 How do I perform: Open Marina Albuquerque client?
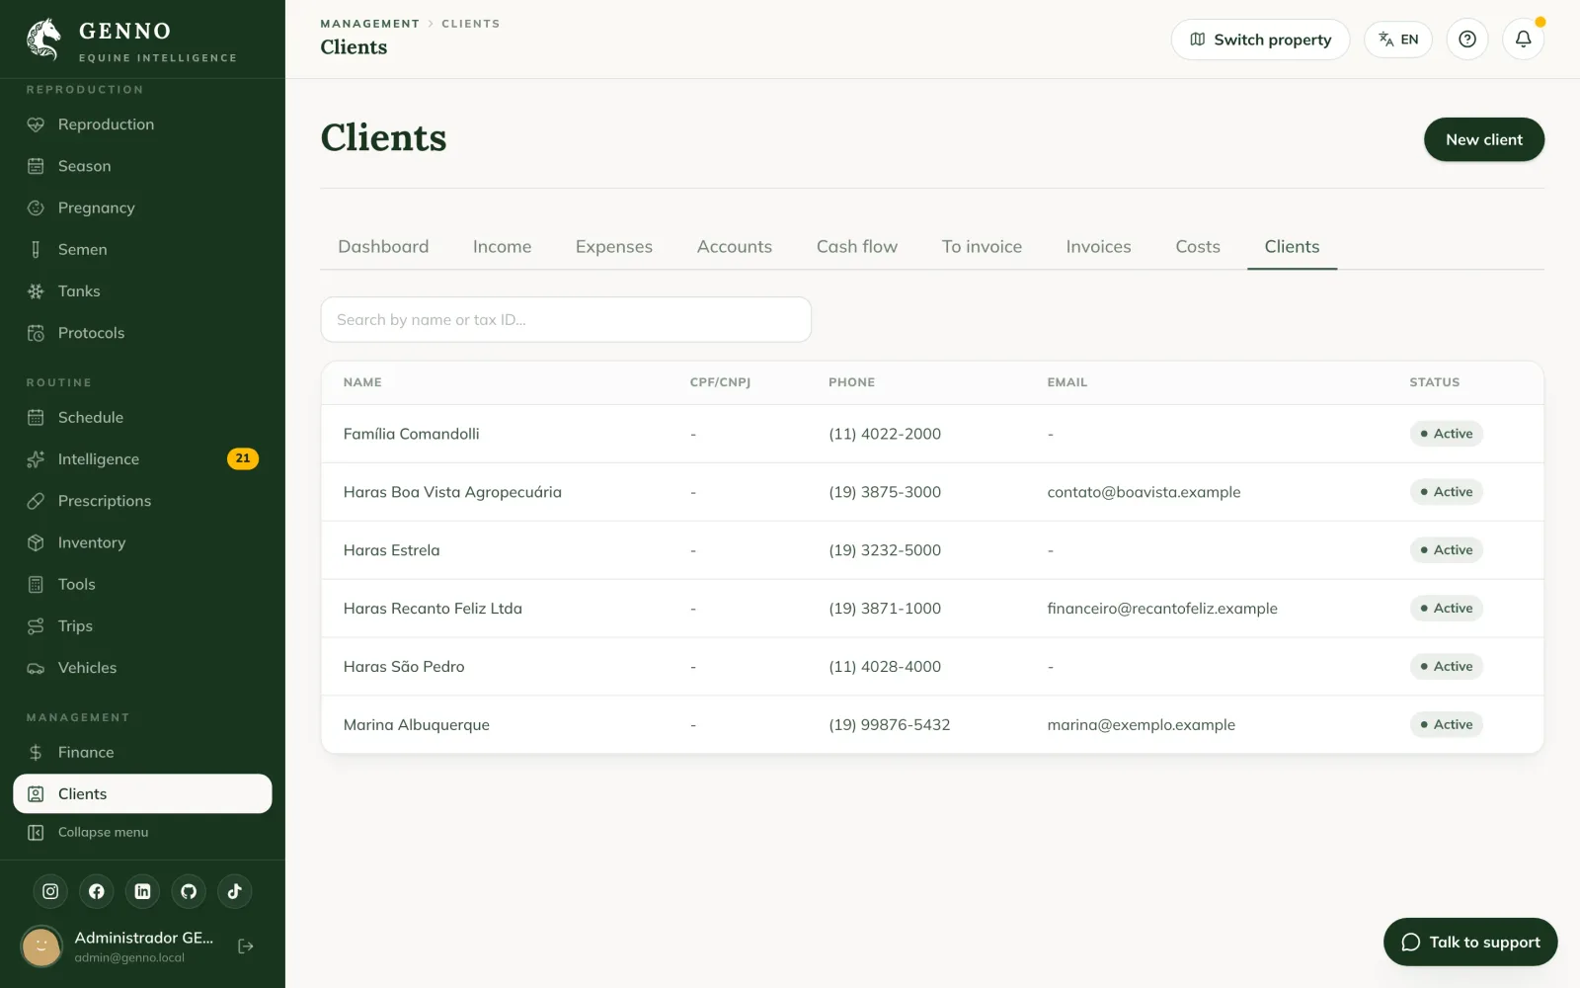[x=932, y=725]
